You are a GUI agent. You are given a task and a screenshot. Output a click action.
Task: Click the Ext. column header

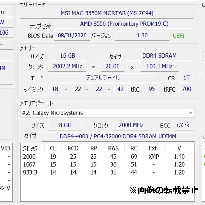click(154, 148)
